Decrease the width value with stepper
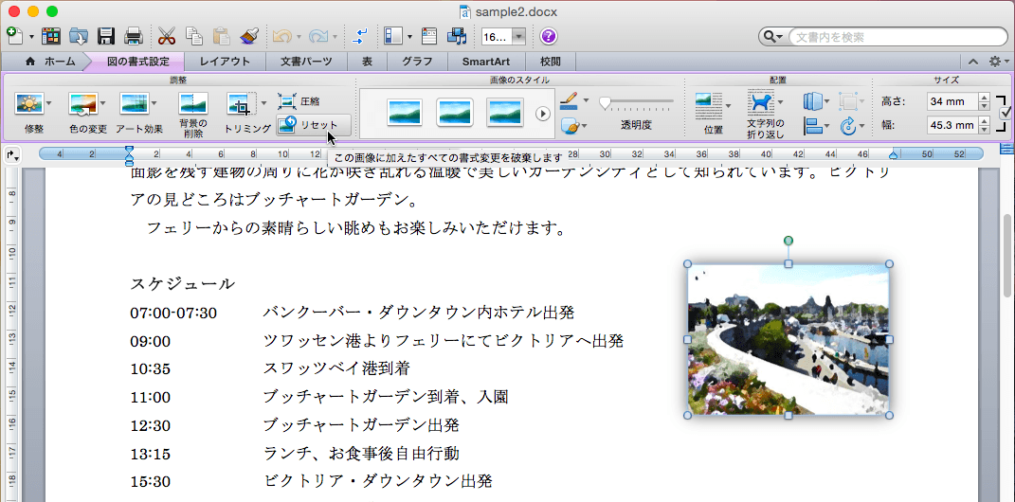 984,130
